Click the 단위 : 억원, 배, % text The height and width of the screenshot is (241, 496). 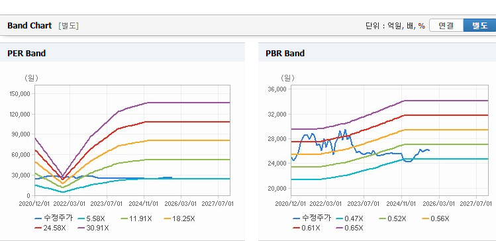[395, 26]
